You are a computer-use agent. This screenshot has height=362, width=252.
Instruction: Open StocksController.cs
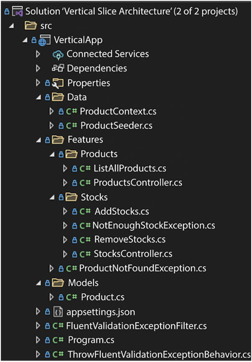(x=133, y=254)
